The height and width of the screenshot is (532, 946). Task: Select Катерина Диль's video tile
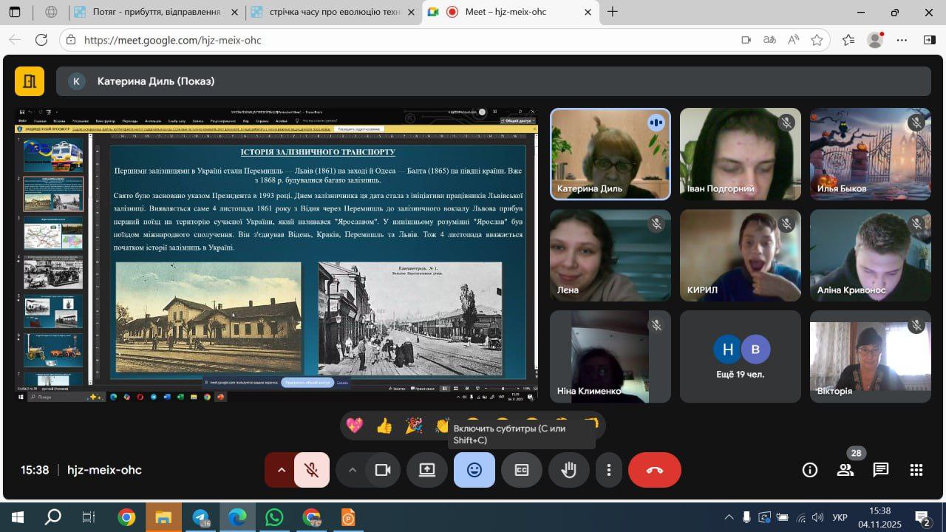pos(610,154)
